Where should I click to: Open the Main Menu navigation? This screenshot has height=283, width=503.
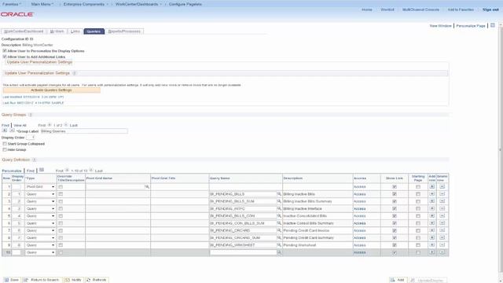click(x=42, y=4)
